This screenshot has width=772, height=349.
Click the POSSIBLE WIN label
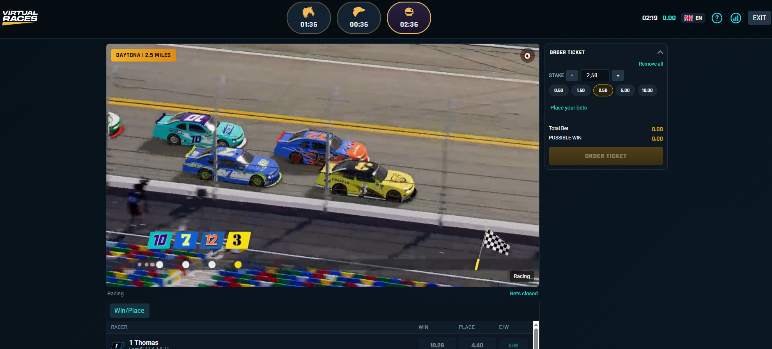[565, 138]
